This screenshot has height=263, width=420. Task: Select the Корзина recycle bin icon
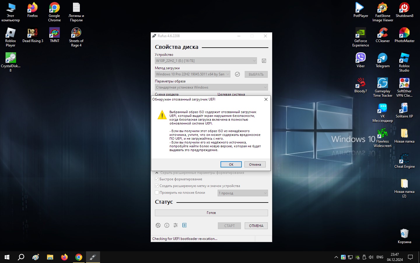click(405, 236)
